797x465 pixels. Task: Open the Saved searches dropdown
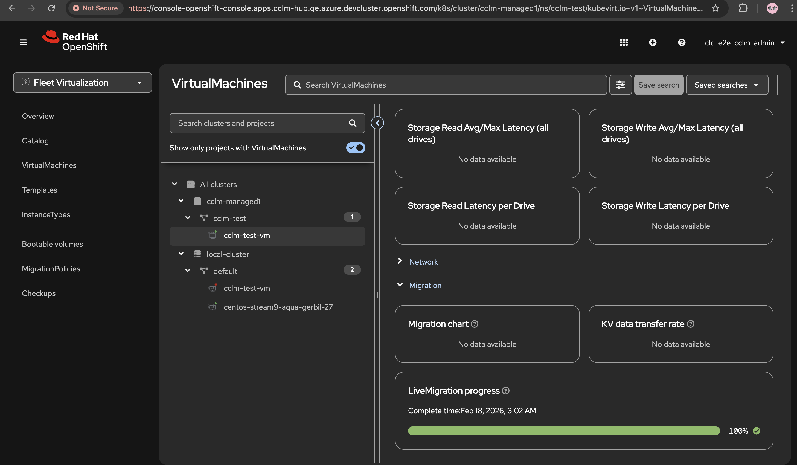(x=727, y=85)
